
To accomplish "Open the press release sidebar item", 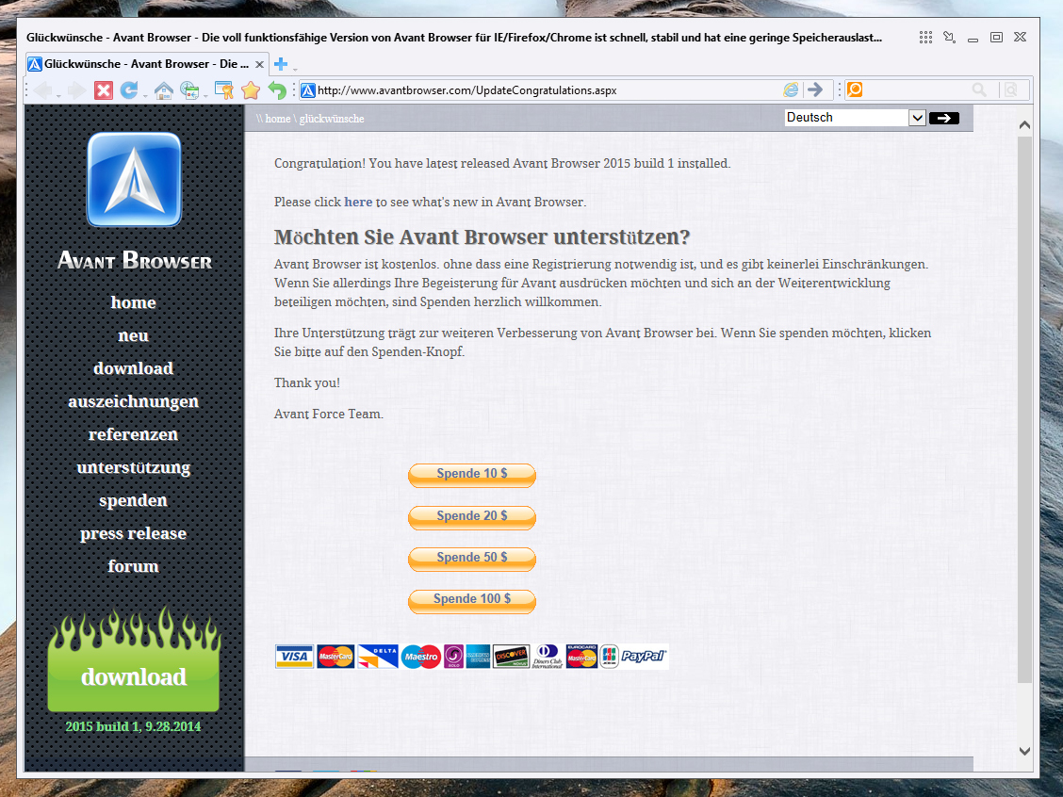I will click(x=134, y=533).
